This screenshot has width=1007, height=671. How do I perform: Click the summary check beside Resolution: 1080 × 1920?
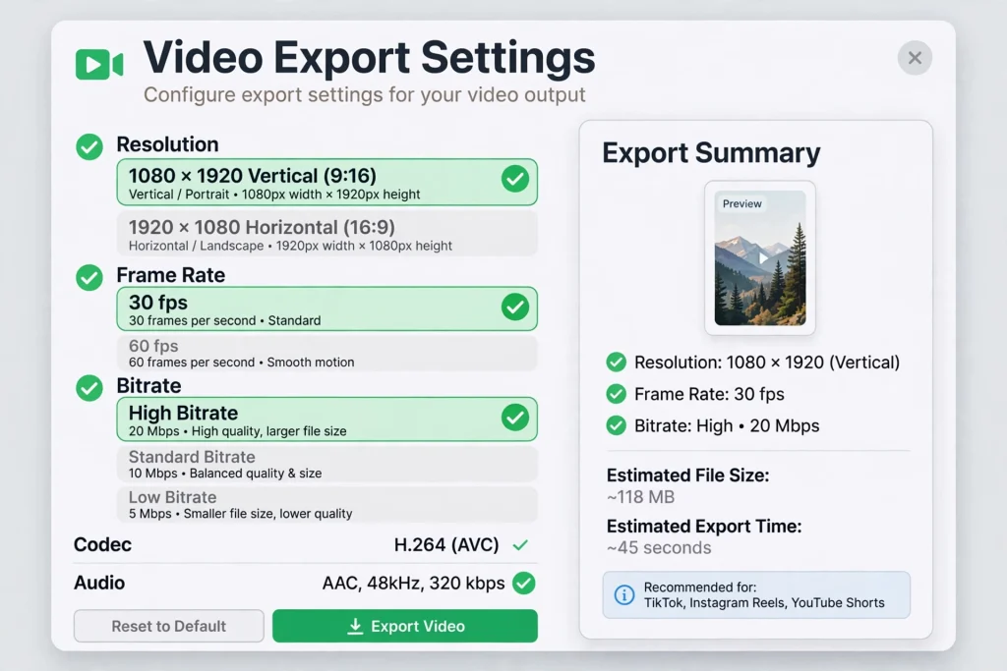[x=616, y=363]
